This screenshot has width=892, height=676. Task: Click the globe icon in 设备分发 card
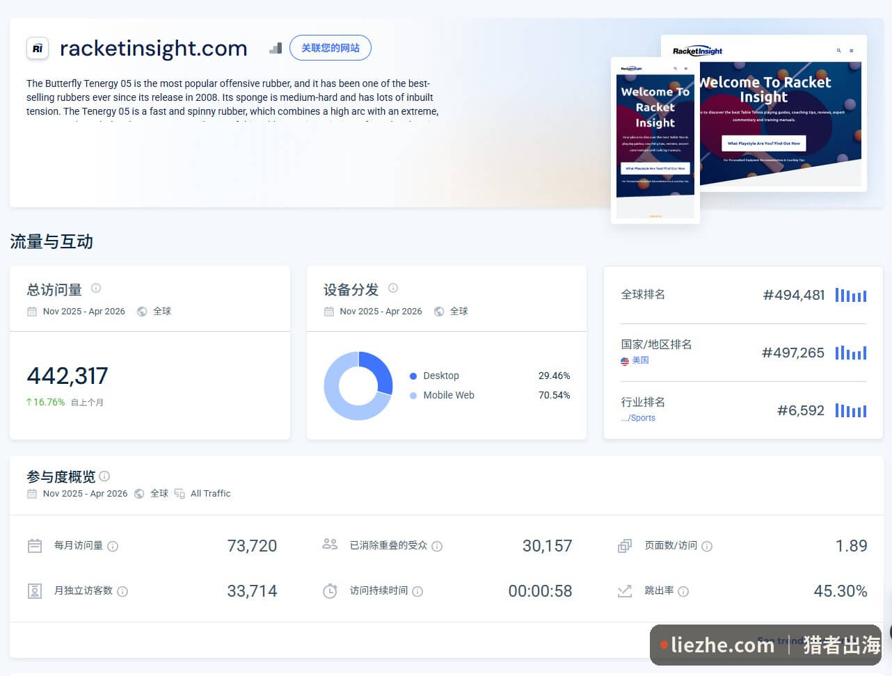[x=439, y=312]
